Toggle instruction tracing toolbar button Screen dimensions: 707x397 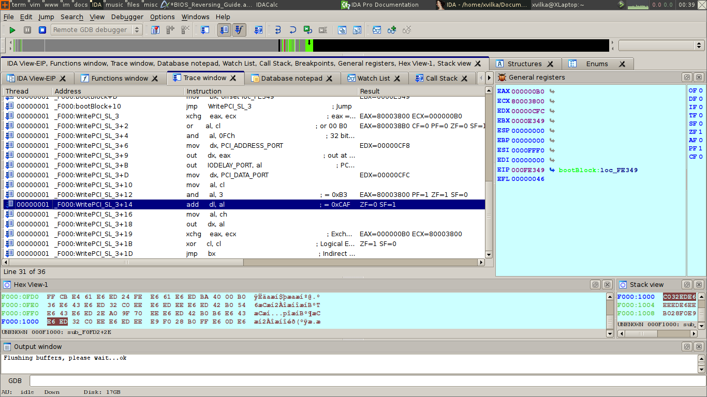(224, 30)
